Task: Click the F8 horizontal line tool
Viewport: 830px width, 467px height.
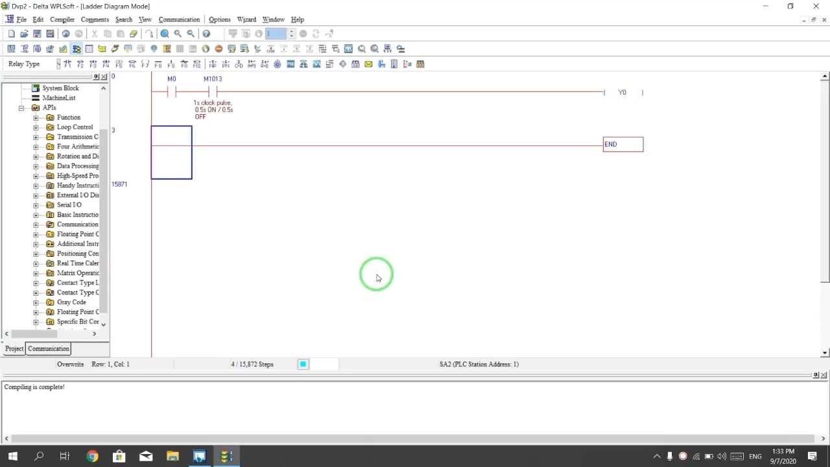Action: [158, 64]
